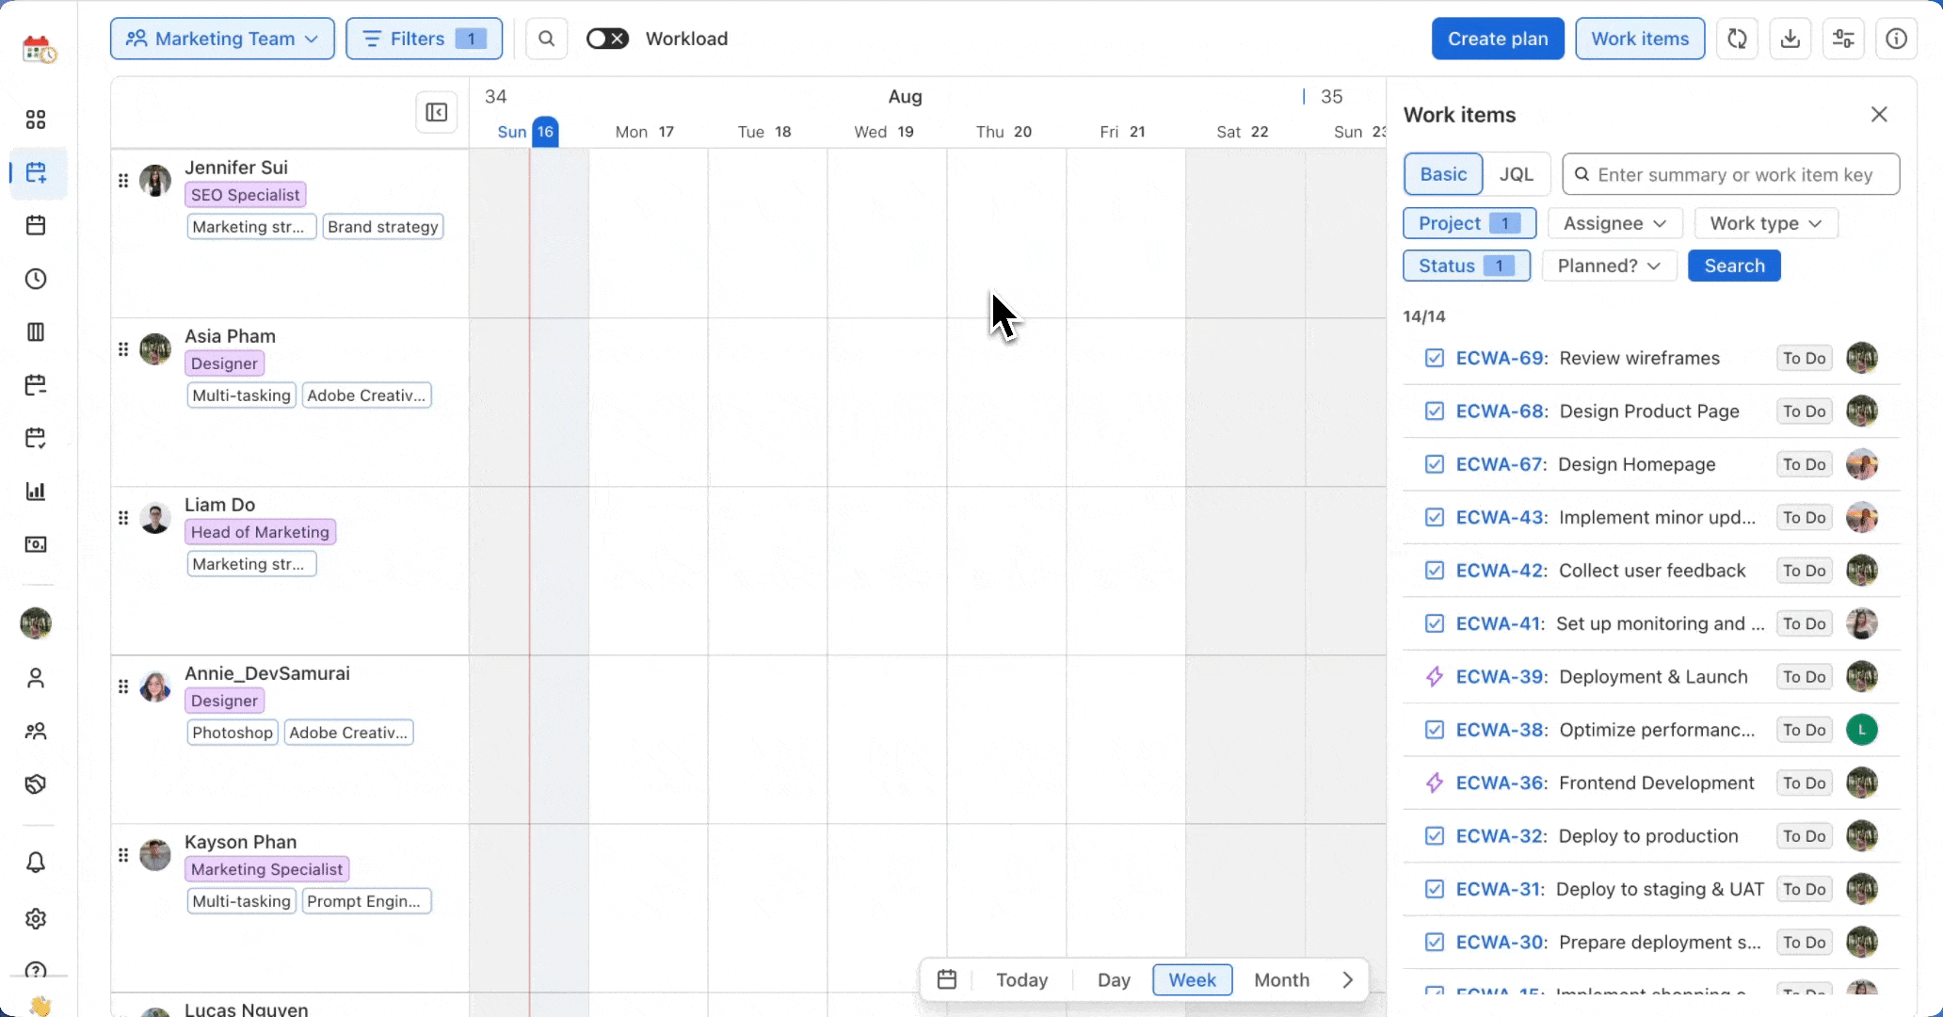Image resolution: width=1943 pixels, height=1017 pixels.
Task: Open the teams group icon in sidebar
Action: [x=36, y=731]
